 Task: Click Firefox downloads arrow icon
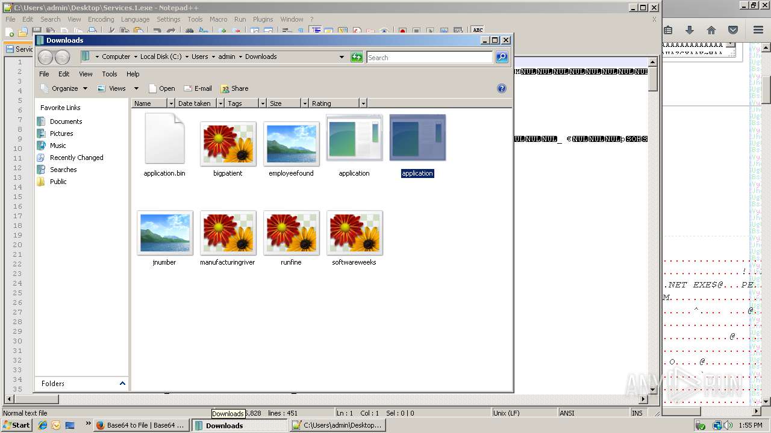[690, 30]
